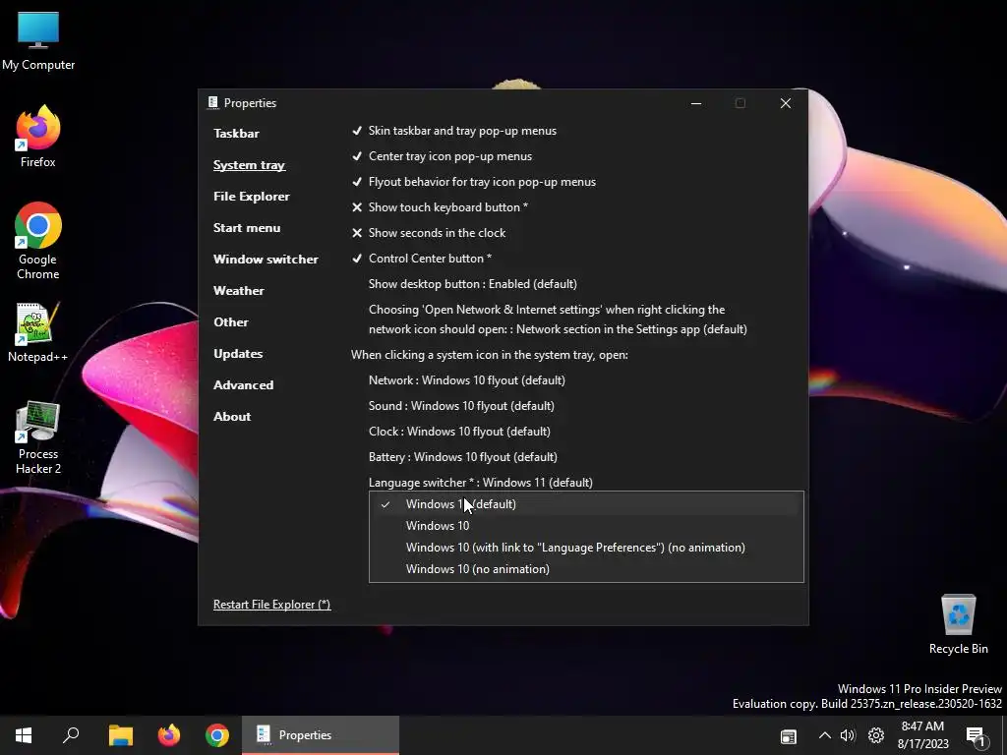1007x755 pixels.
Task: Choose Windows 10 with Language Preferences link
Action: pos(586,548)
